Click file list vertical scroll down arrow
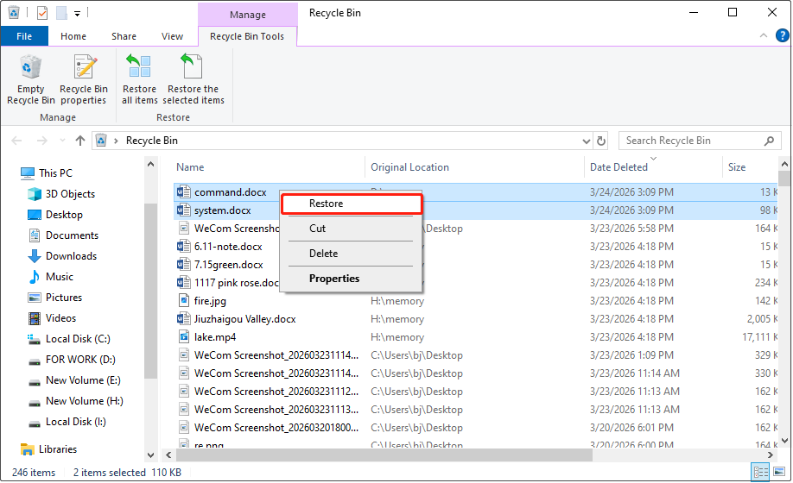The image size is (793, 483). (x=784, y=441)
